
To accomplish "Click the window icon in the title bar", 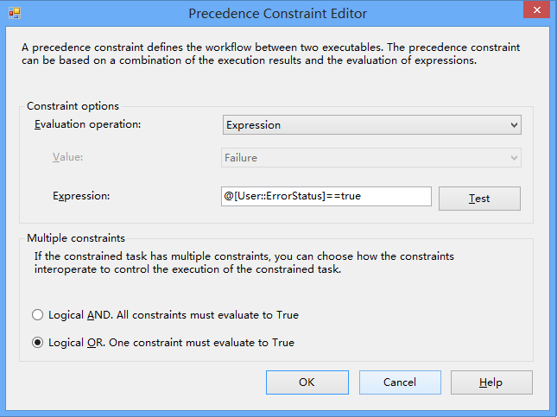I will (14, 13).
